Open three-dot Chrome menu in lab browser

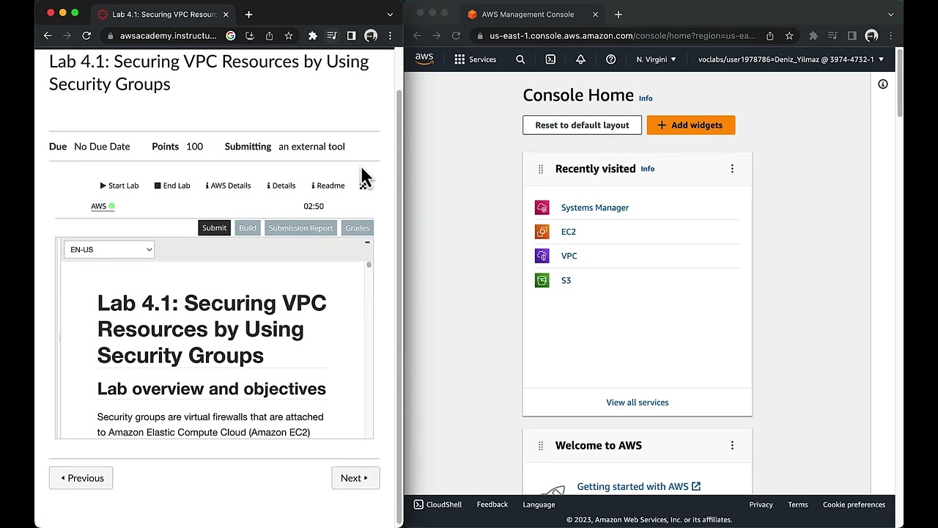tap(390, 35)
